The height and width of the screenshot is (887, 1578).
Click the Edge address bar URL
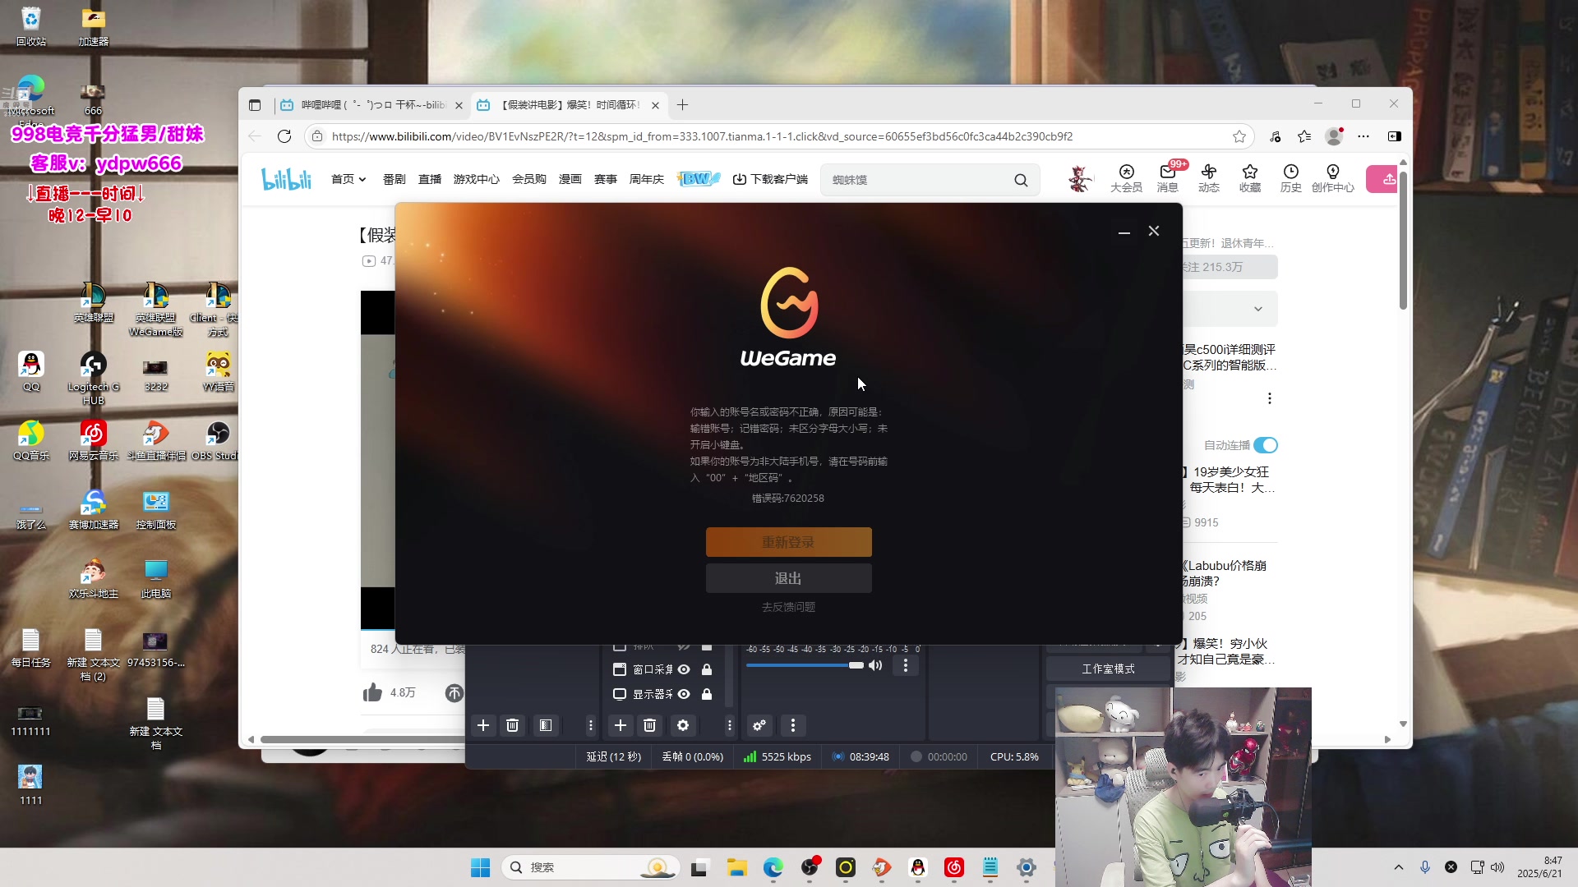pos(702,136)
